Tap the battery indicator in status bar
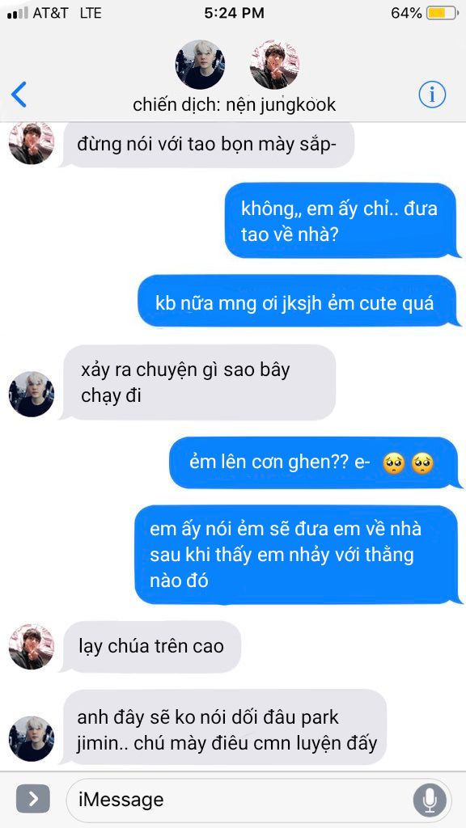This screenshot has height=828, width=466. click(x=443, y=13)
